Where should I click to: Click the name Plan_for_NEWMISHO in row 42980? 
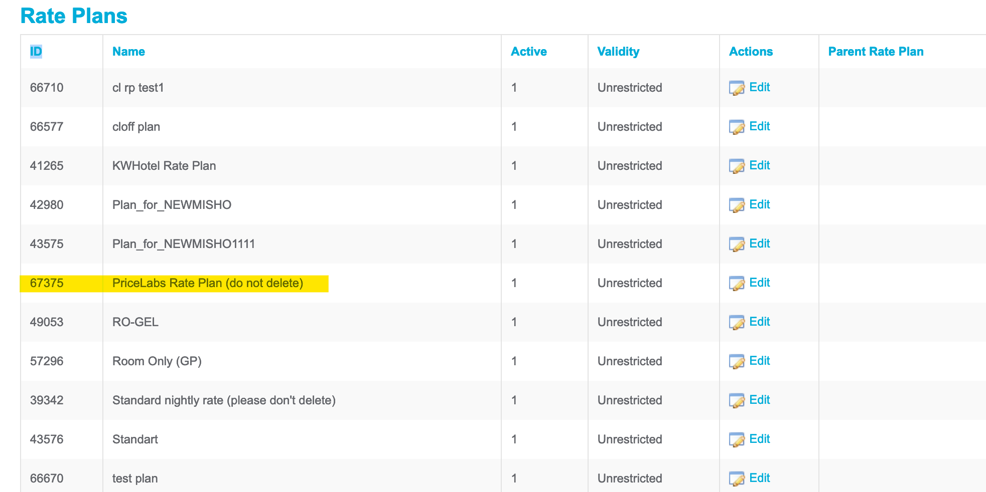172,205
